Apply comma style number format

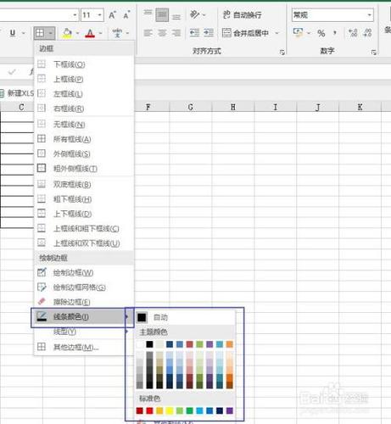click(x=335, y=33)
